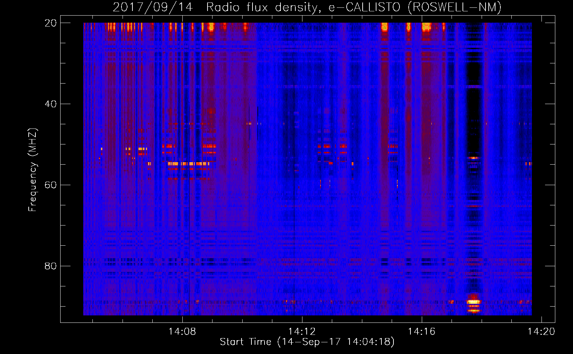Click the 14:12 time tick label
This screenshot has height=354, width=573.
pyautogui.click(x=302, y=331)
